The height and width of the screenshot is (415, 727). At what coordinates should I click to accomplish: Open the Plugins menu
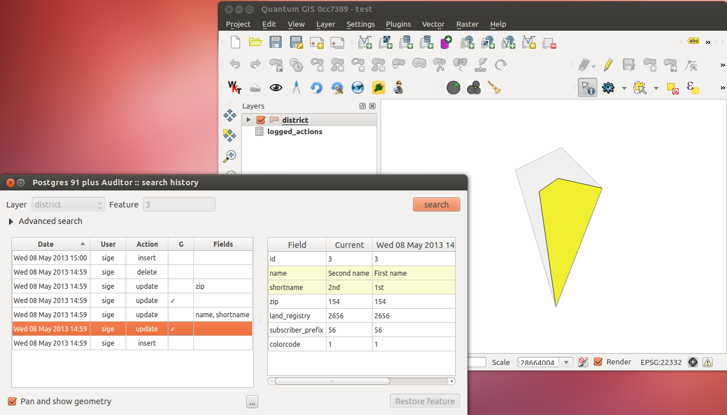tap(398, 24)
